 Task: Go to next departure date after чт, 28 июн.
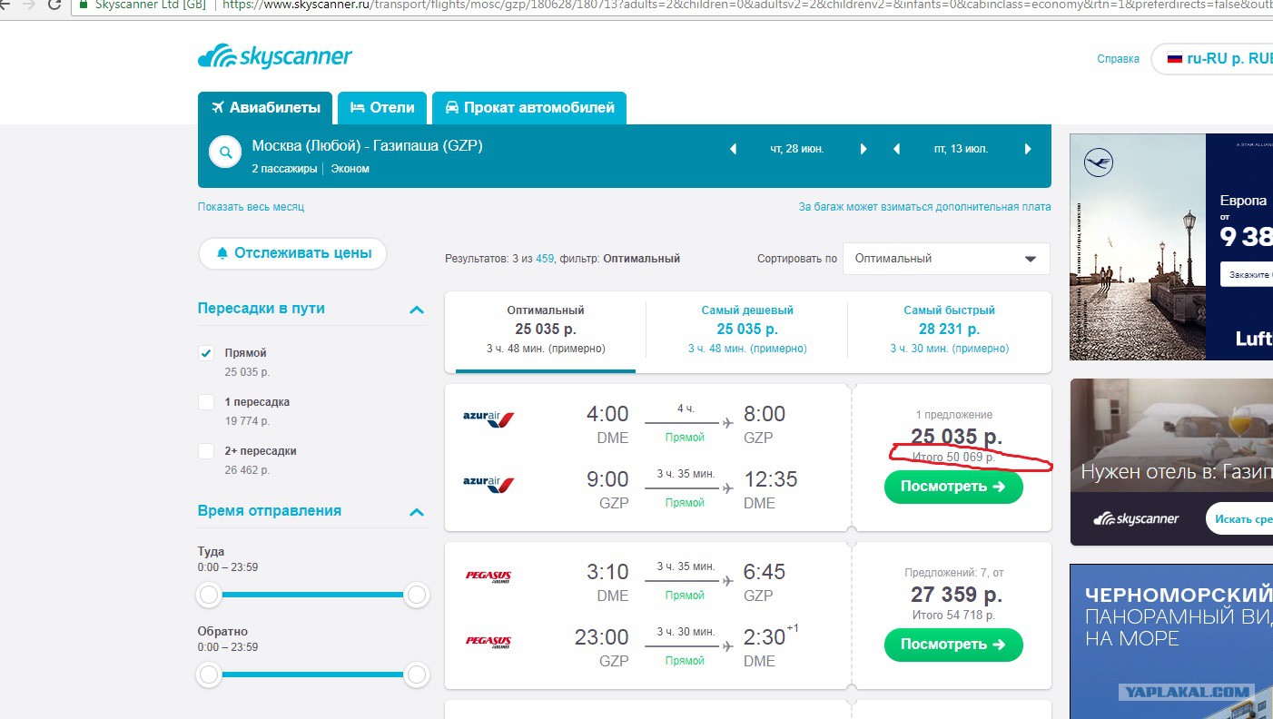pyautogui.click(x=863, y=149)
